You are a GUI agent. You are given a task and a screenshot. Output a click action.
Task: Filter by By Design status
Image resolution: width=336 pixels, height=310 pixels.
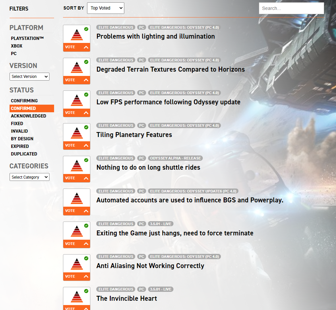pos(22,139)
